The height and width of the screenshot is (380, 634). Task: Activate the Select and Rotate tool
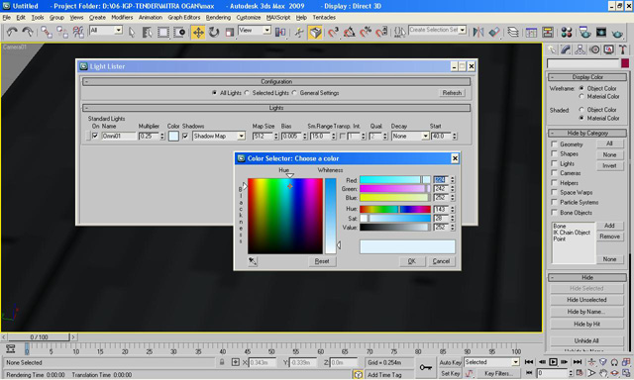click(x=214, y=32)
